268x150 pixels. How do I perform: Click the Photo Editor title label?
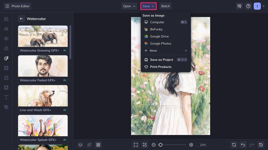(20, 6)
